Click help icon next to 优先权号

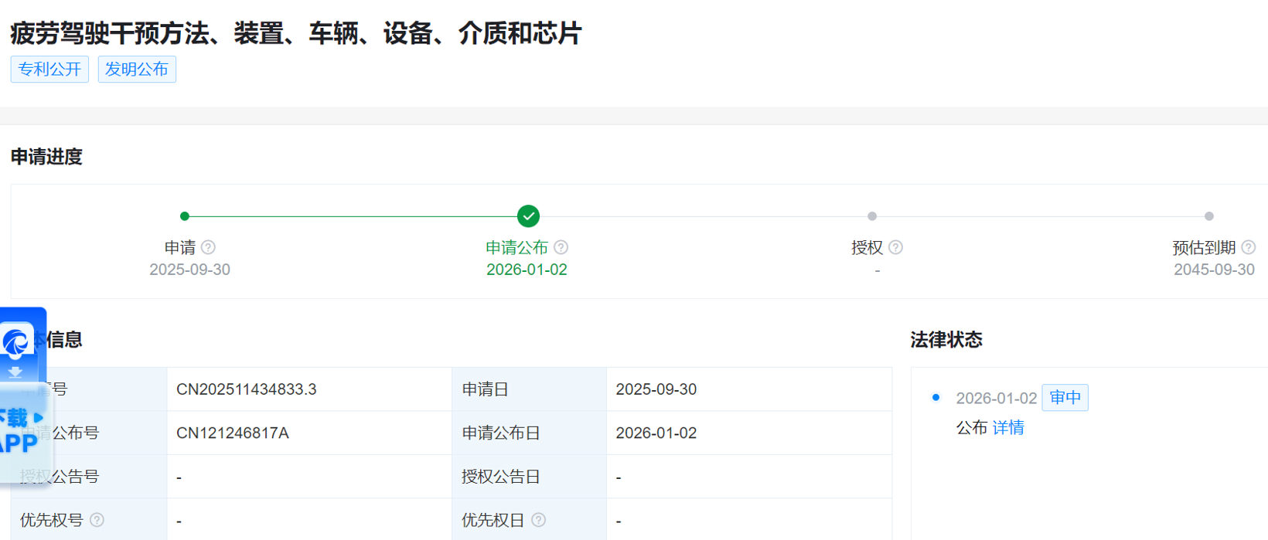(x=97, y=520)
